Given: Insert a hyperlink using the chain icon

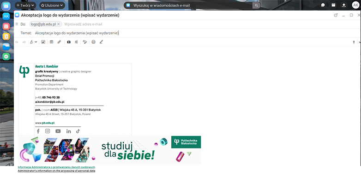Looking at the screenshot, I should (x=59, y=42).
